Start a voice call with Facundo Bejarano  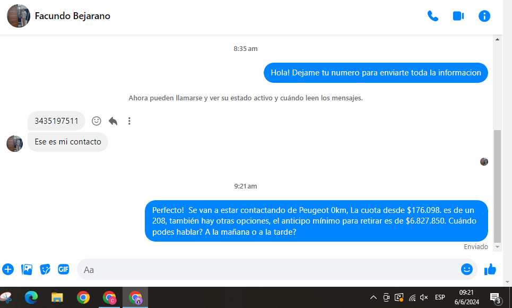click(x=433, y=16)
